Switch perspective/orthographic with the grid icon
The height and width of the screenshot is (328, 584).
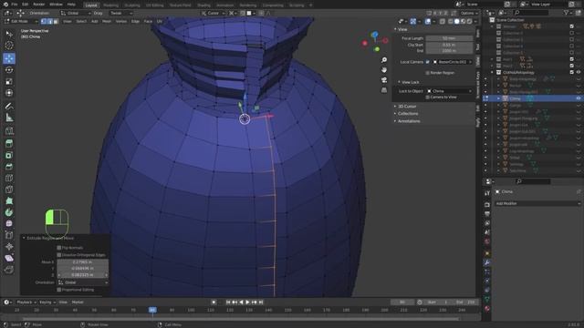(384, 90)
